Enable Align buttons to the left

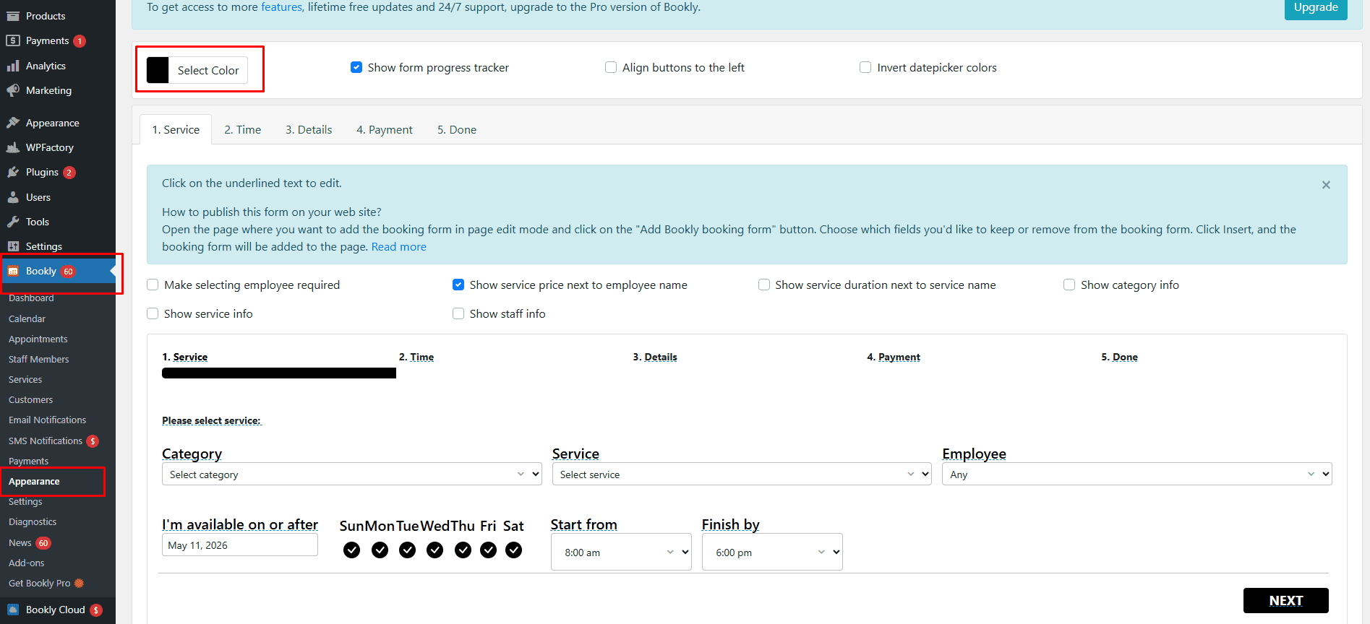pos(611,67)
